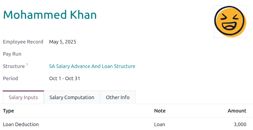Image resolution: width=253 pixels, height=130 pixels.
Task: Switch to the Other Info tab
Action: coord(118,97)
